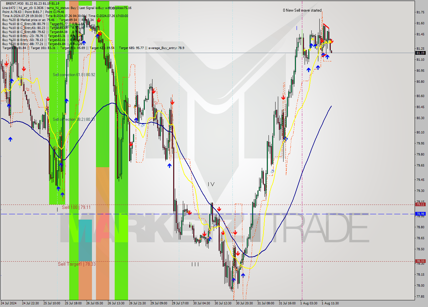Click the 80.95 price axis label
The height and width of the screenshot is (307, 428).
tap(420, 71)
